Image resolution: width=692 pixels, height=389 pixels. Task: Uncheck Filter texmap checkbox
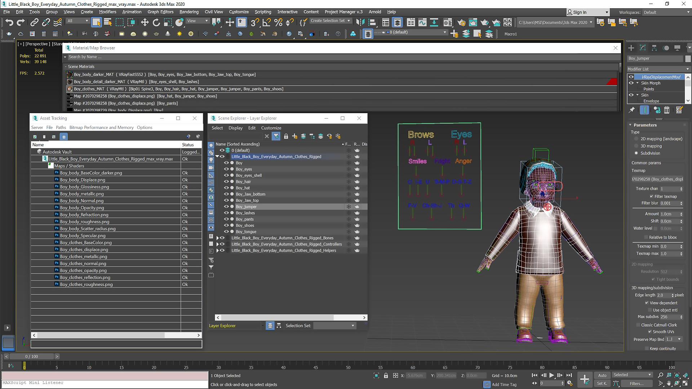click(652, 196)
